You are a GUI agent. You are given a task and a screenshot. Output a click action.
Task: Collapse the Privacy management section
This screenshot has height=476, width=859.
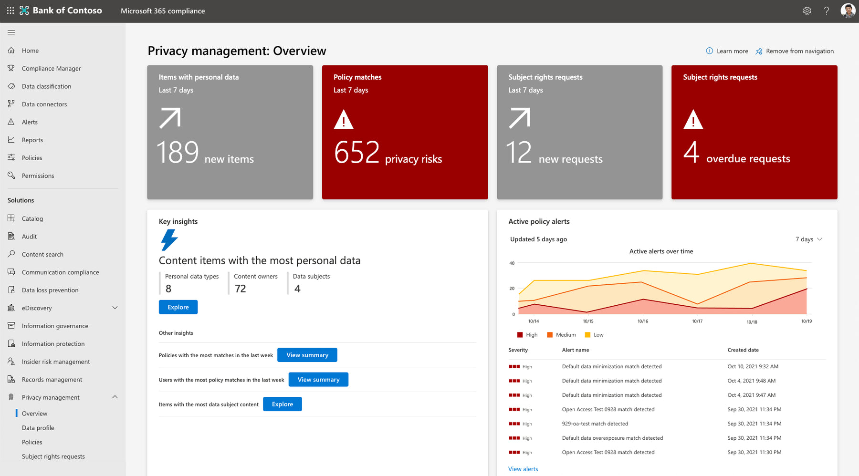click(x=115, y=397)
